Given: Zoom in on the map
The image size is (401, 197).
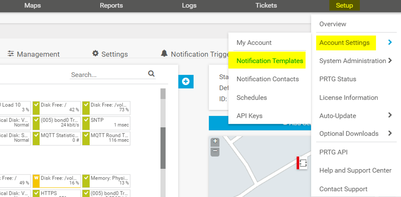Looking at the screenshot, I should click(x=215, y=141).
